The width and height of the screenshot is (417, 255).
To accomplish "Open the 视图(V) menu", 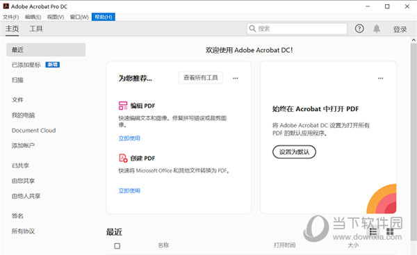I will click(56, 17).
